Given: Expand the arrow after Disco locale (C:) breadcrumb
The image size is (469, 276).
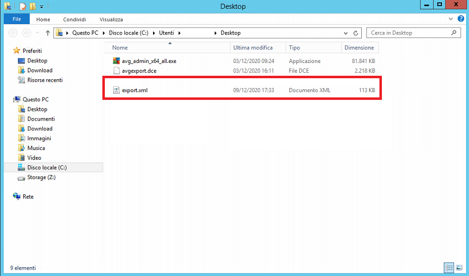Looking at the screenshot, I should (154, 33).
